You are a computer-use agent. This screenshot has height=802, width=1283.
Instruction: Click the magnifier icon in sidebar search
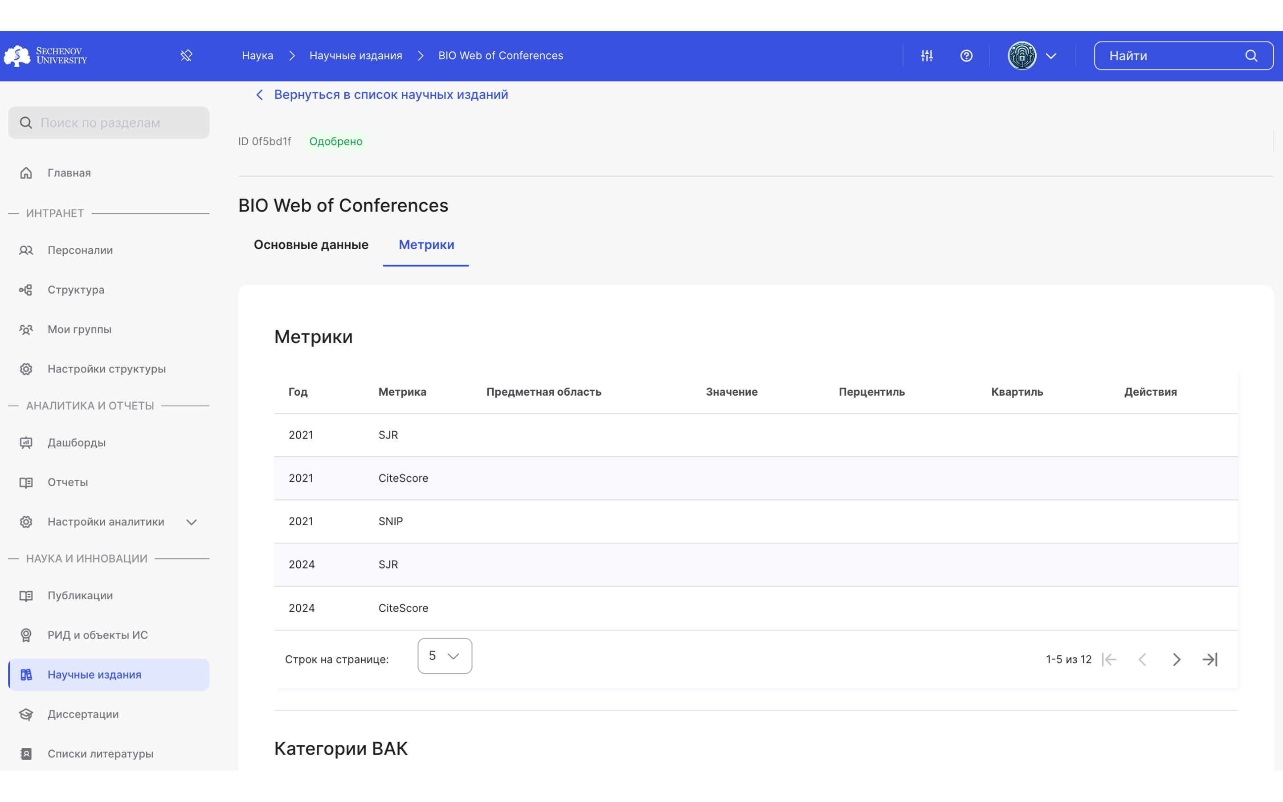tap(25, 123)
